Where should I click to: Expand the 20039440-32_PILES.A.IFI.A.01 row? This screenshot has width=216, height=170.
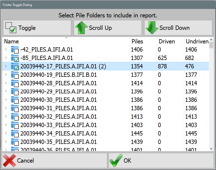coord(6,117)
